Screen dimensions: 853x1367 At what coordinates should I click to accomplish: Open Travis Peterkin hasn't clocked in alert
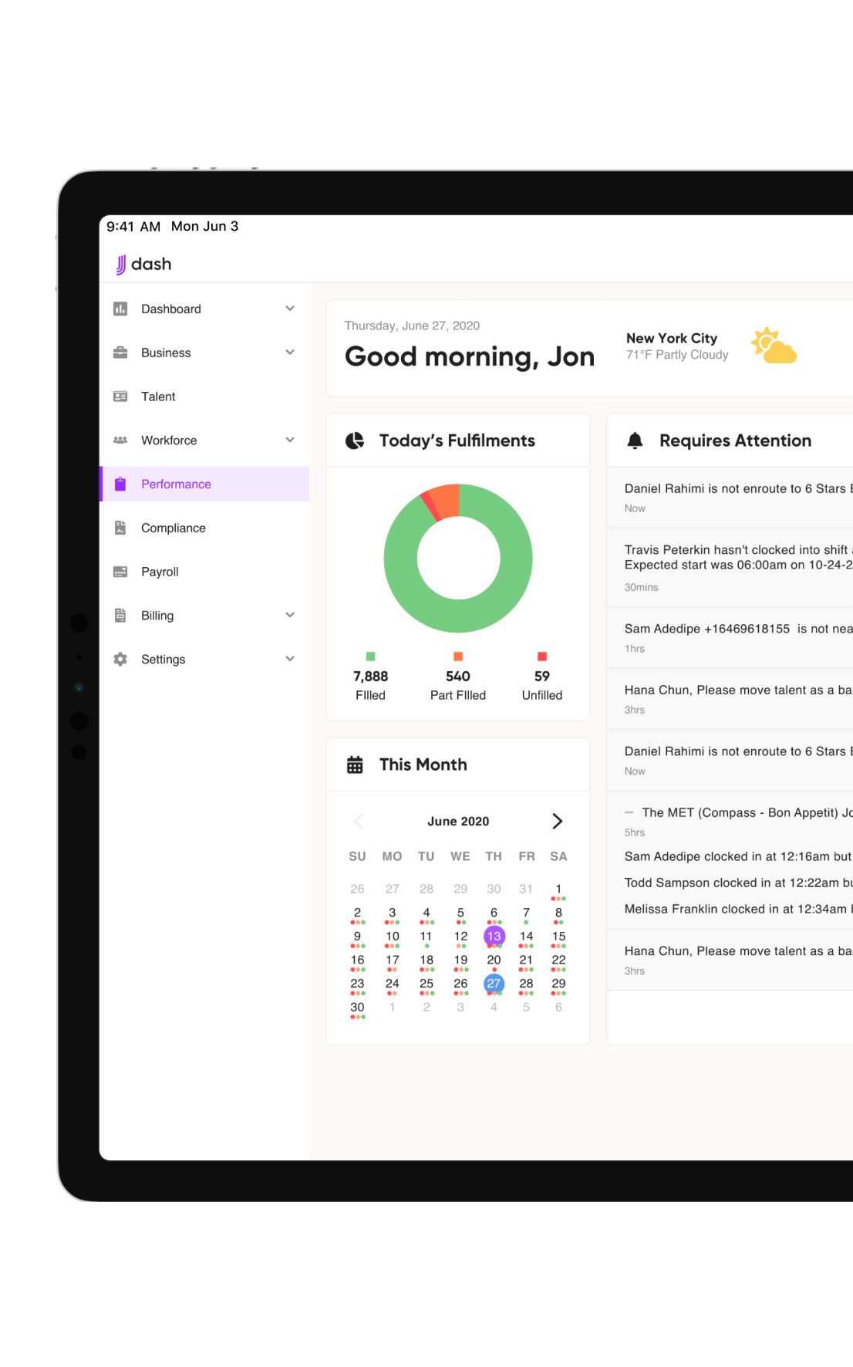click(730, 568)
